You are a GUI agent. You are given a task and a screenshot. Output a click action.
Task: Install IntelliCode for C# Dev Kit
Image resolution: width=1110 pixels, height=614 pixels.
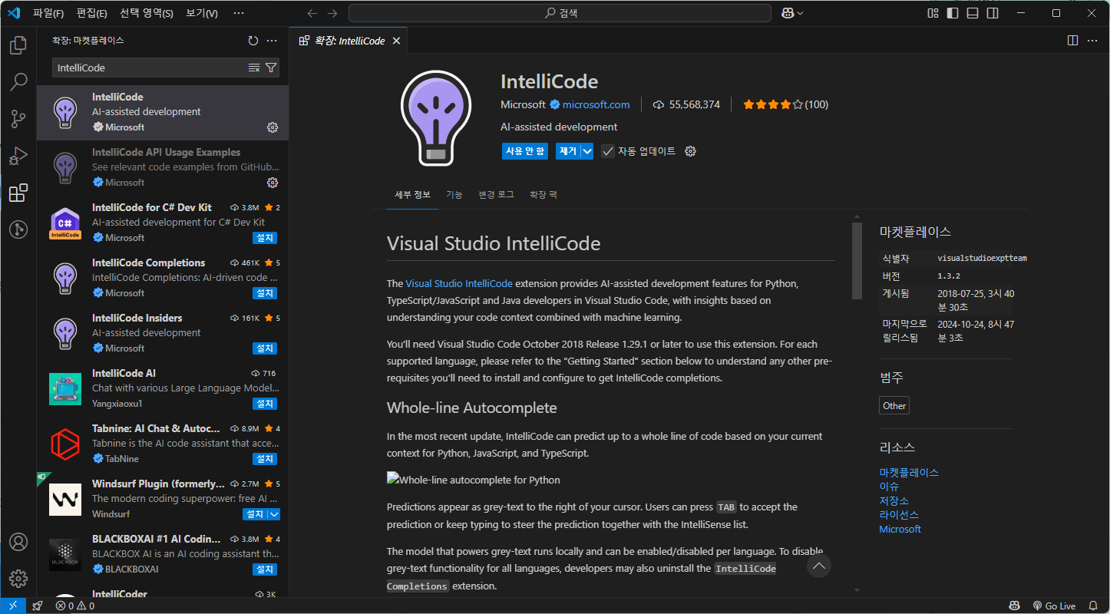265,238
